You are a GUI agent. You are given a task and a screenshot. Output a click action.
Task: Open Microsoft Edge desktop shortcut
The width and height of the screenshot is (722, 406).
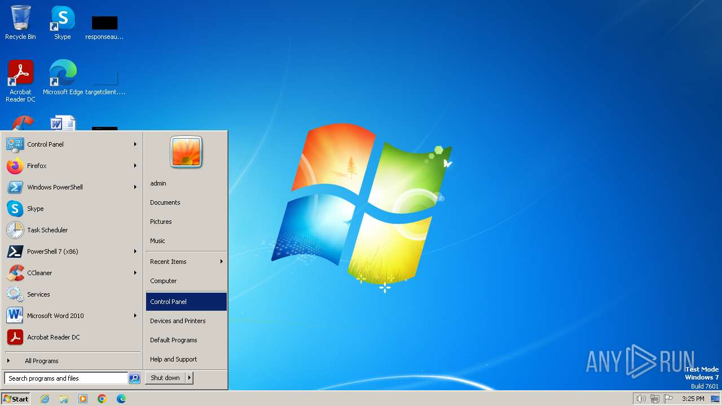point(63,77)
